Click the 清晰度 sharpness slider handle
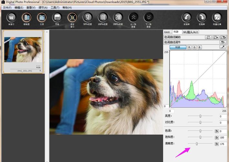 click(197, 144)
